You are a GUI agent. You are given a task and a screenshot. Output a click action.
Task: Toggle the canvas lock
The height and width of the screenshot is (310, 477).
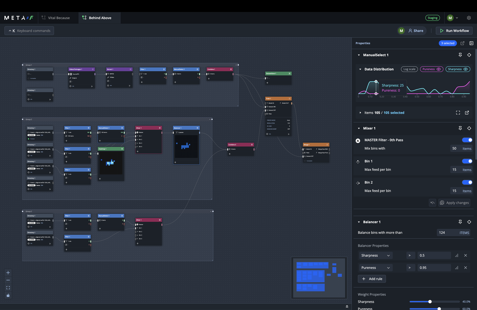(x=8, y=295)
